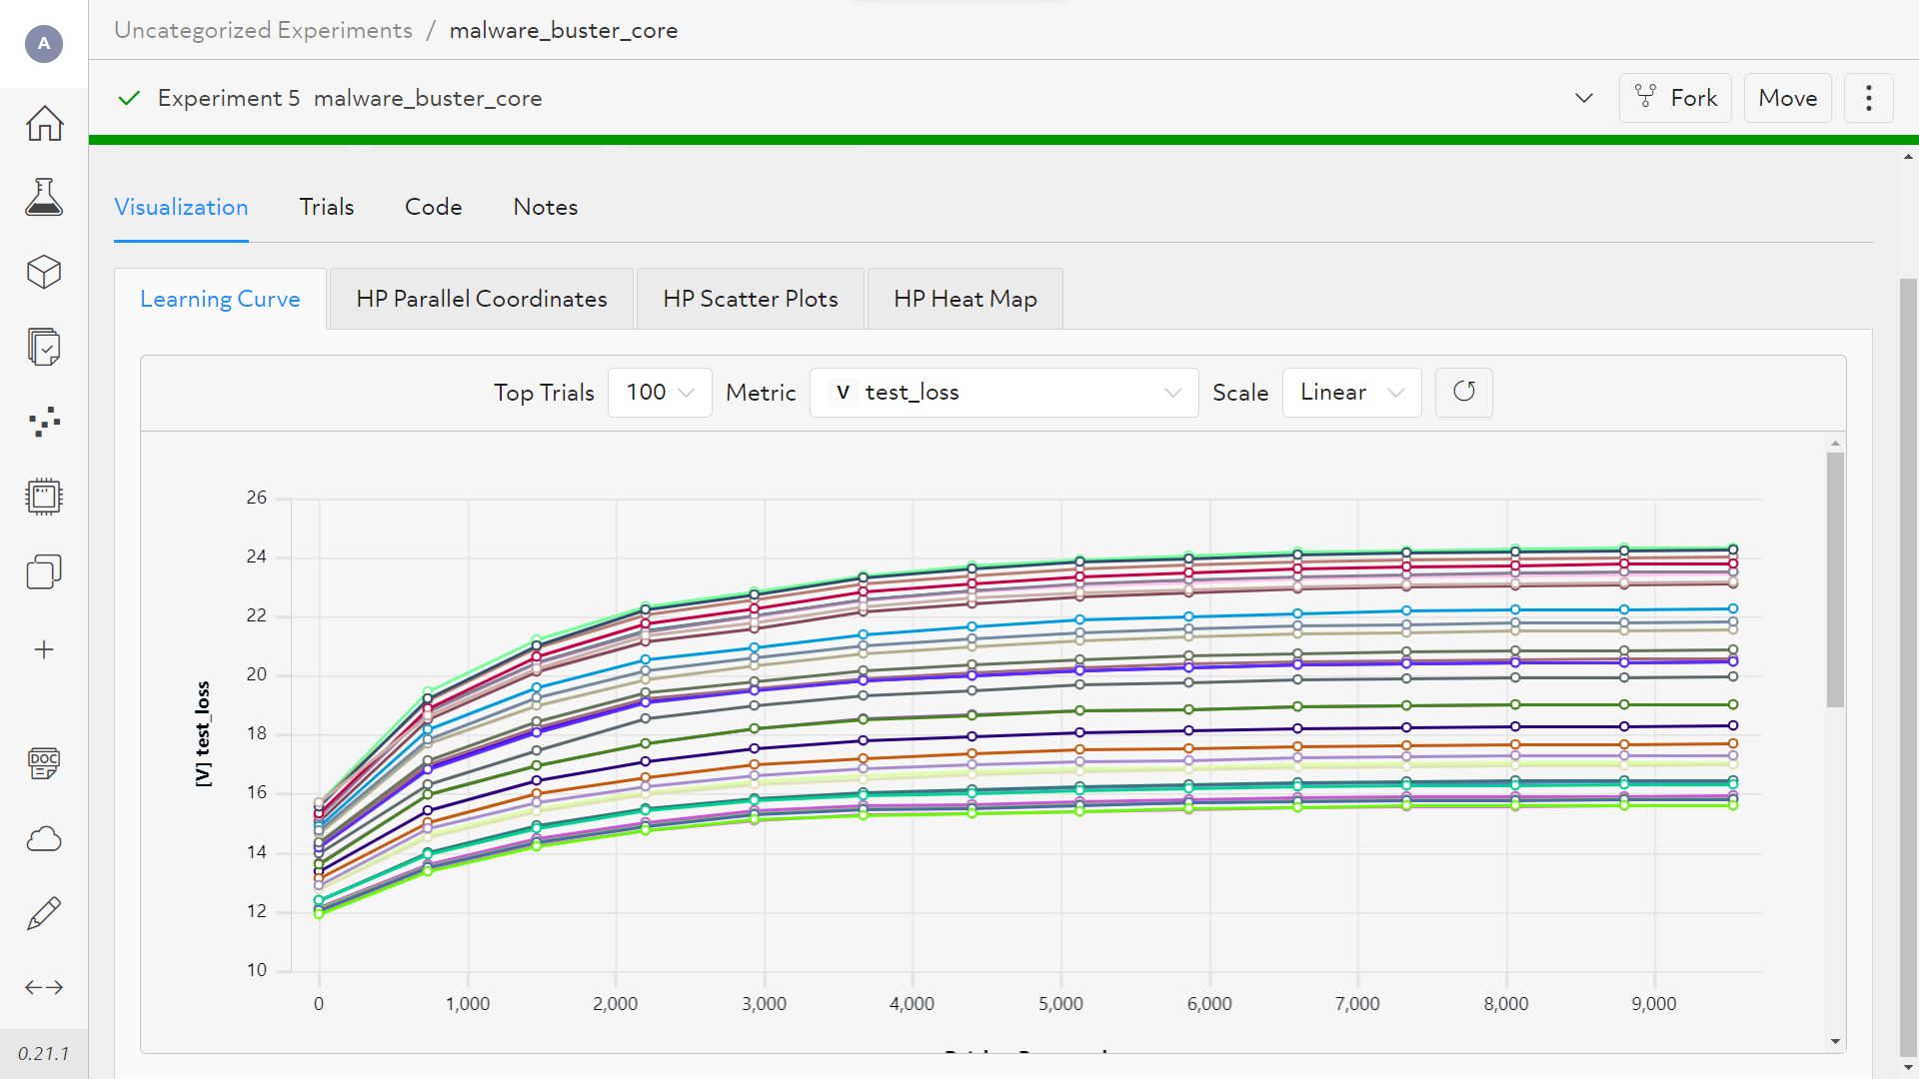Open the Metric dropdown set to test_loss
This screenshot has height=1079, width=1919.
(1003, 392)
